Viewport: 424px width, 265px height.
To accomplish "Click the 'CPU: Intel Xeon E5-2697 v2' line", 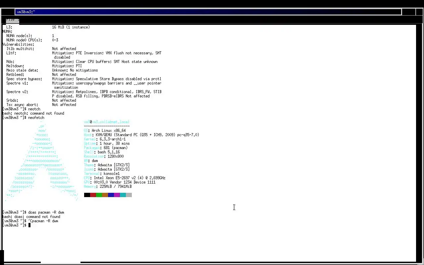I will [x=125, y=178].
